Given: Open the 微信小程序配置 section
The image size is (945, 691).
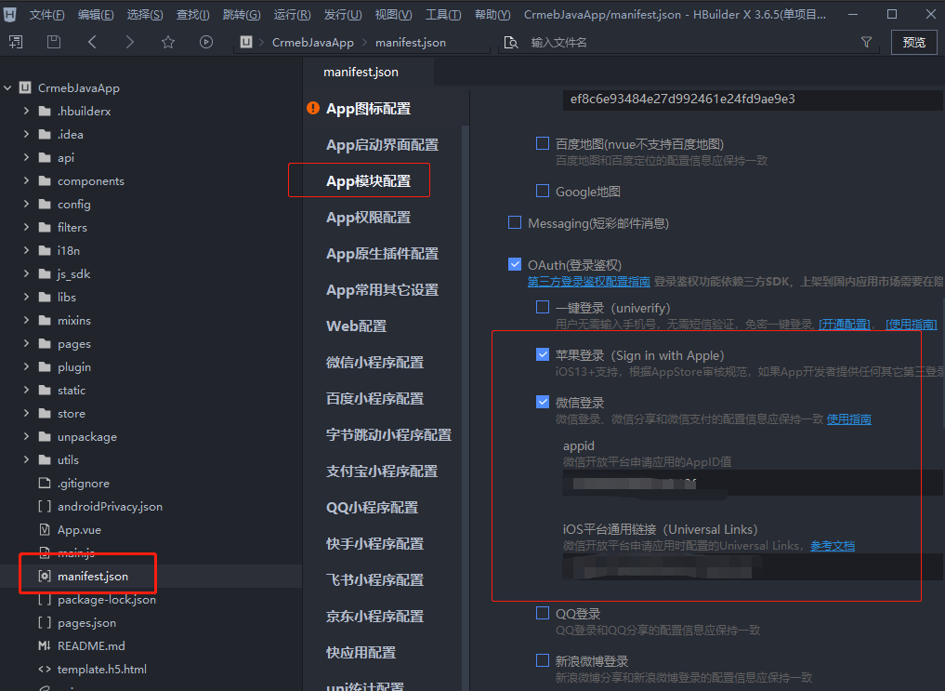Looking at the screenshot, I should tap(374, 363).
